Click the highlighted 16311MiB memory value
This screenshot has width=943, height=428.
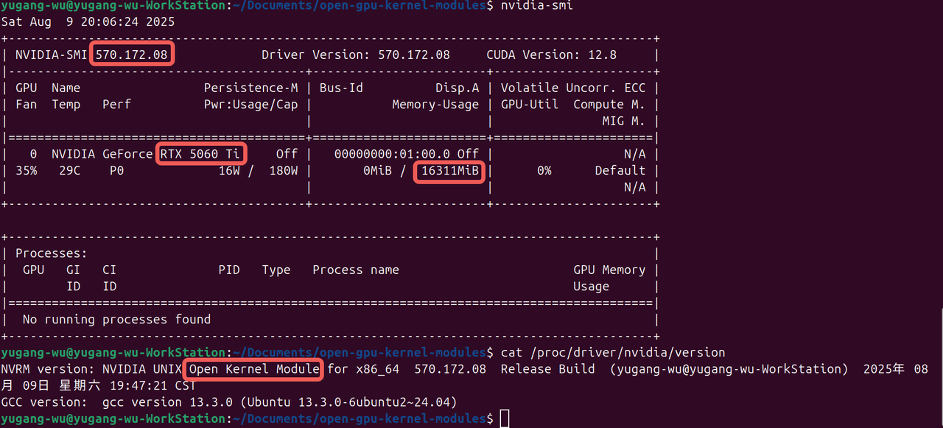[449, 170]
